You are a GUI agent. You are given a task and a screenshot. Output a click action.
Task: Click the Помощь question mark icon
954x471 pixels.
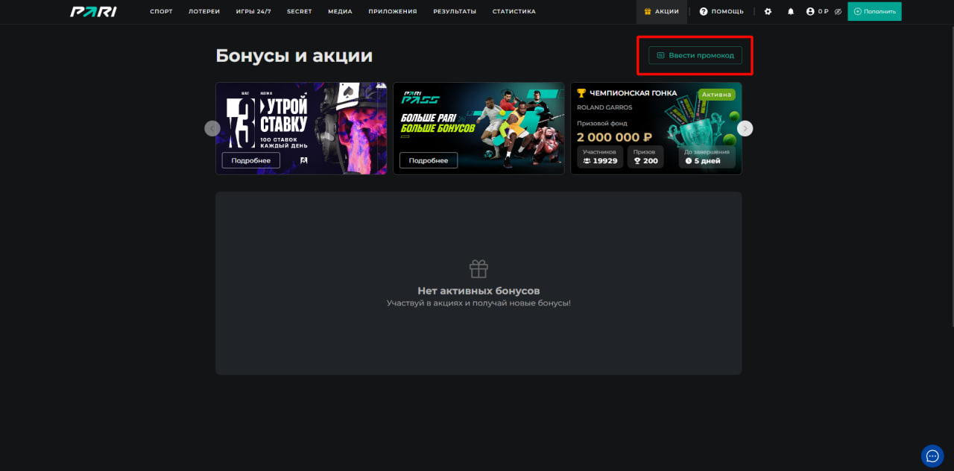[704, 12]
